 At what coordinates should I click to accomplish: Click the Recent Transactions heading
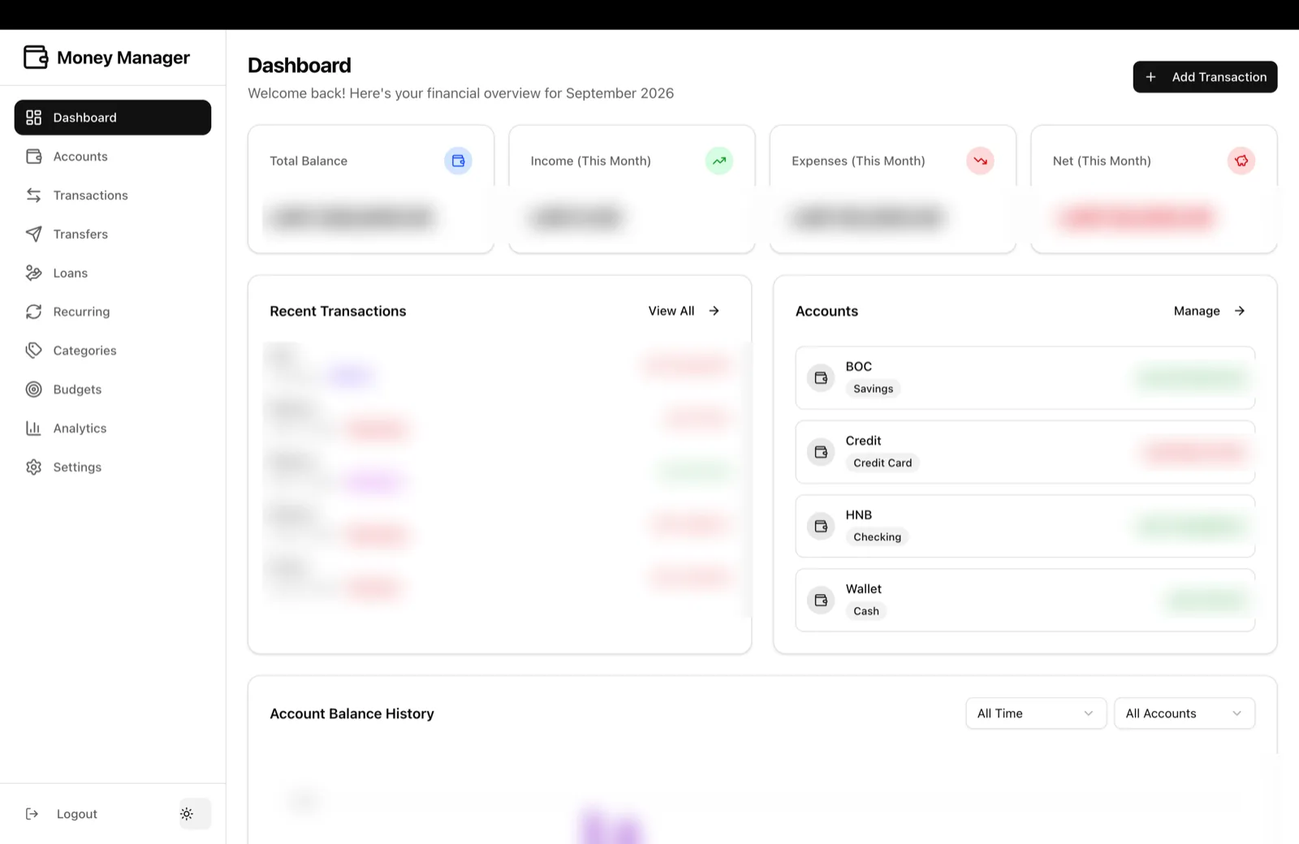(x=338, y=311)
